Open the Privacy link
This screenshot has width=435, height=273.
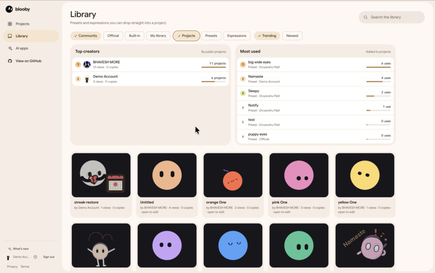(x=12, y=267)
